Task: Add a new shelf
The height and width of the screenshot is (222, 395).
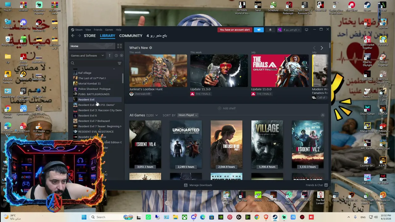Action: point(227,108)
